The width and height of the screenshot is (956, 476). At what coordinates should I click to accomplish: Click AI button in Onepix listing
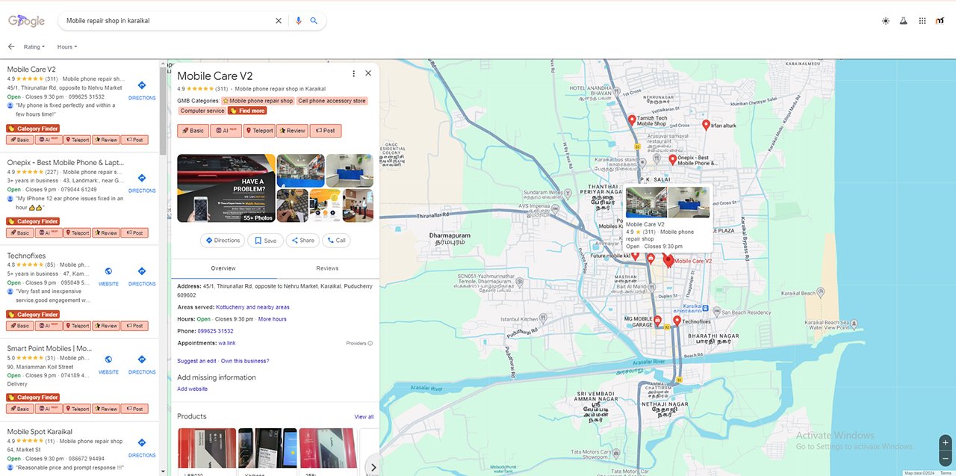point(48,233)
